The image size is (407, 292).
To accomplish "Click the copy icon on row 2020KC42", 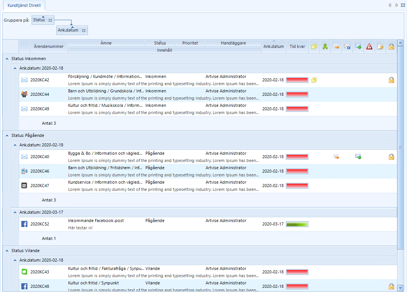I will click(314, 80).
